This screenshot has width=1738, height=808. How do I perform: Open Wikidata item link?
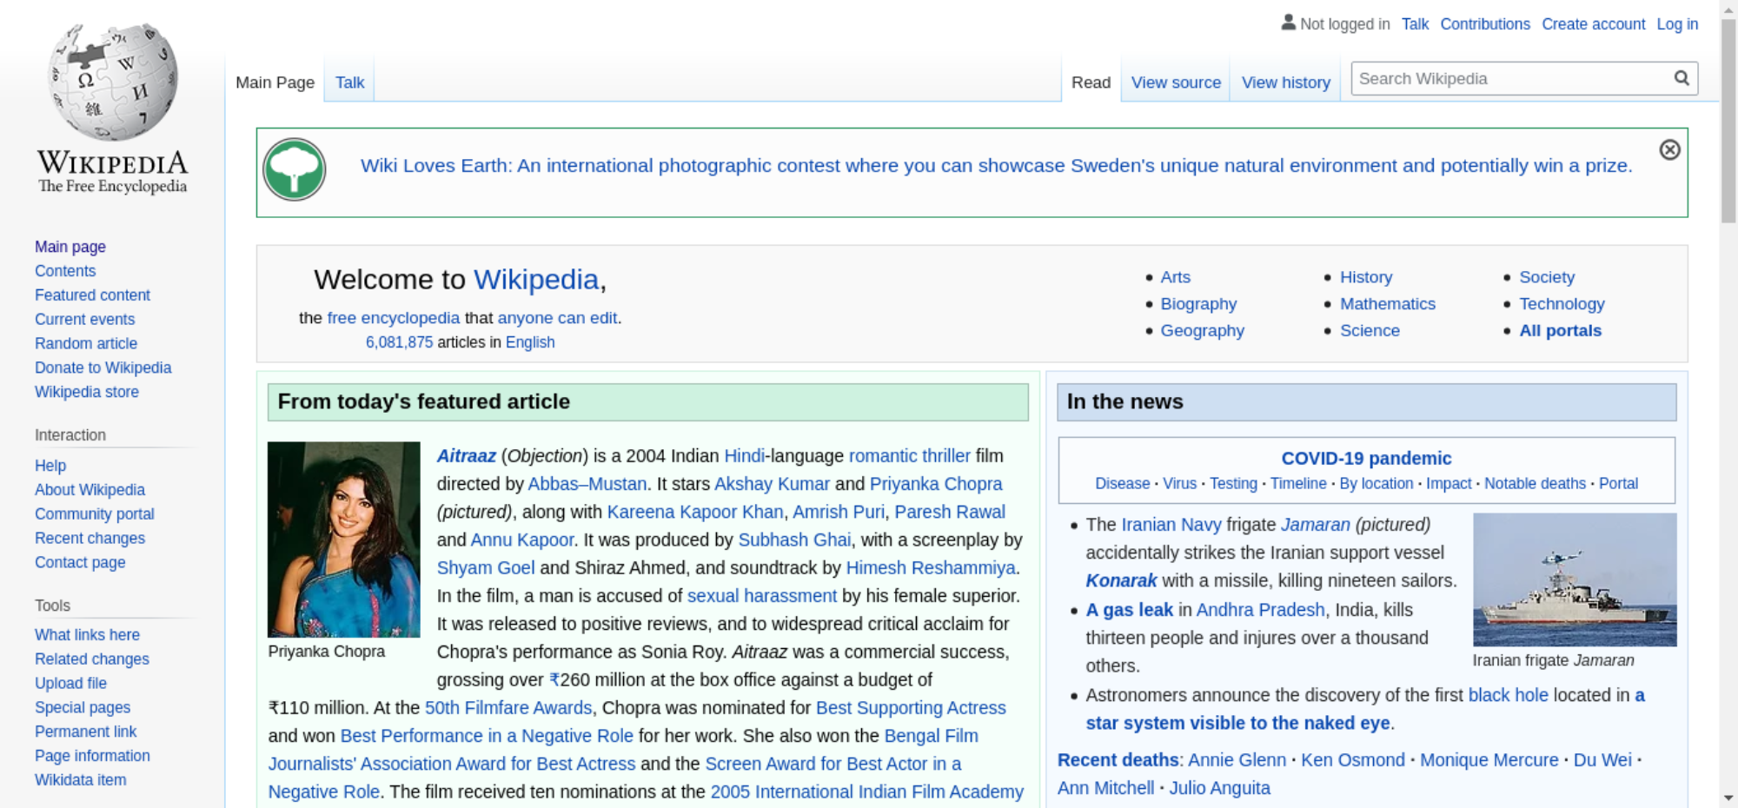tap(80, 781)
